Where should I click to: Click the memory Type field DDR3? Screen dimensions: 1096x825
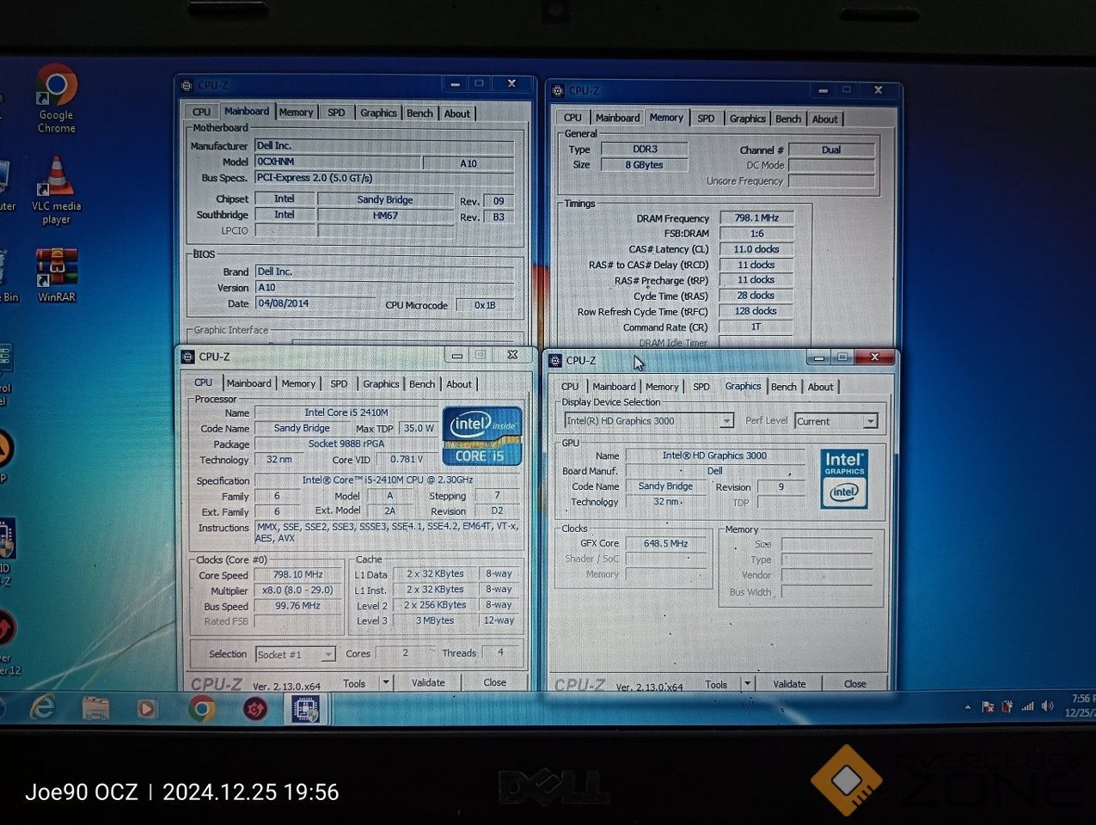pos(645,150)
